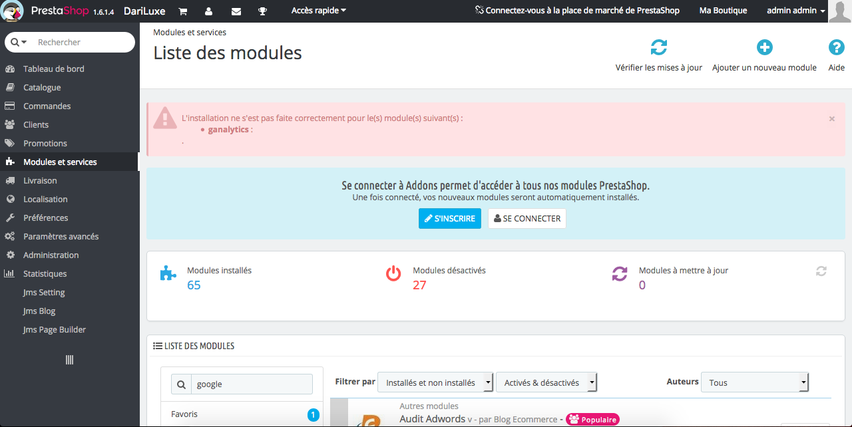
Task: Click the Catalogue book icon
Action: pos(10,88)
